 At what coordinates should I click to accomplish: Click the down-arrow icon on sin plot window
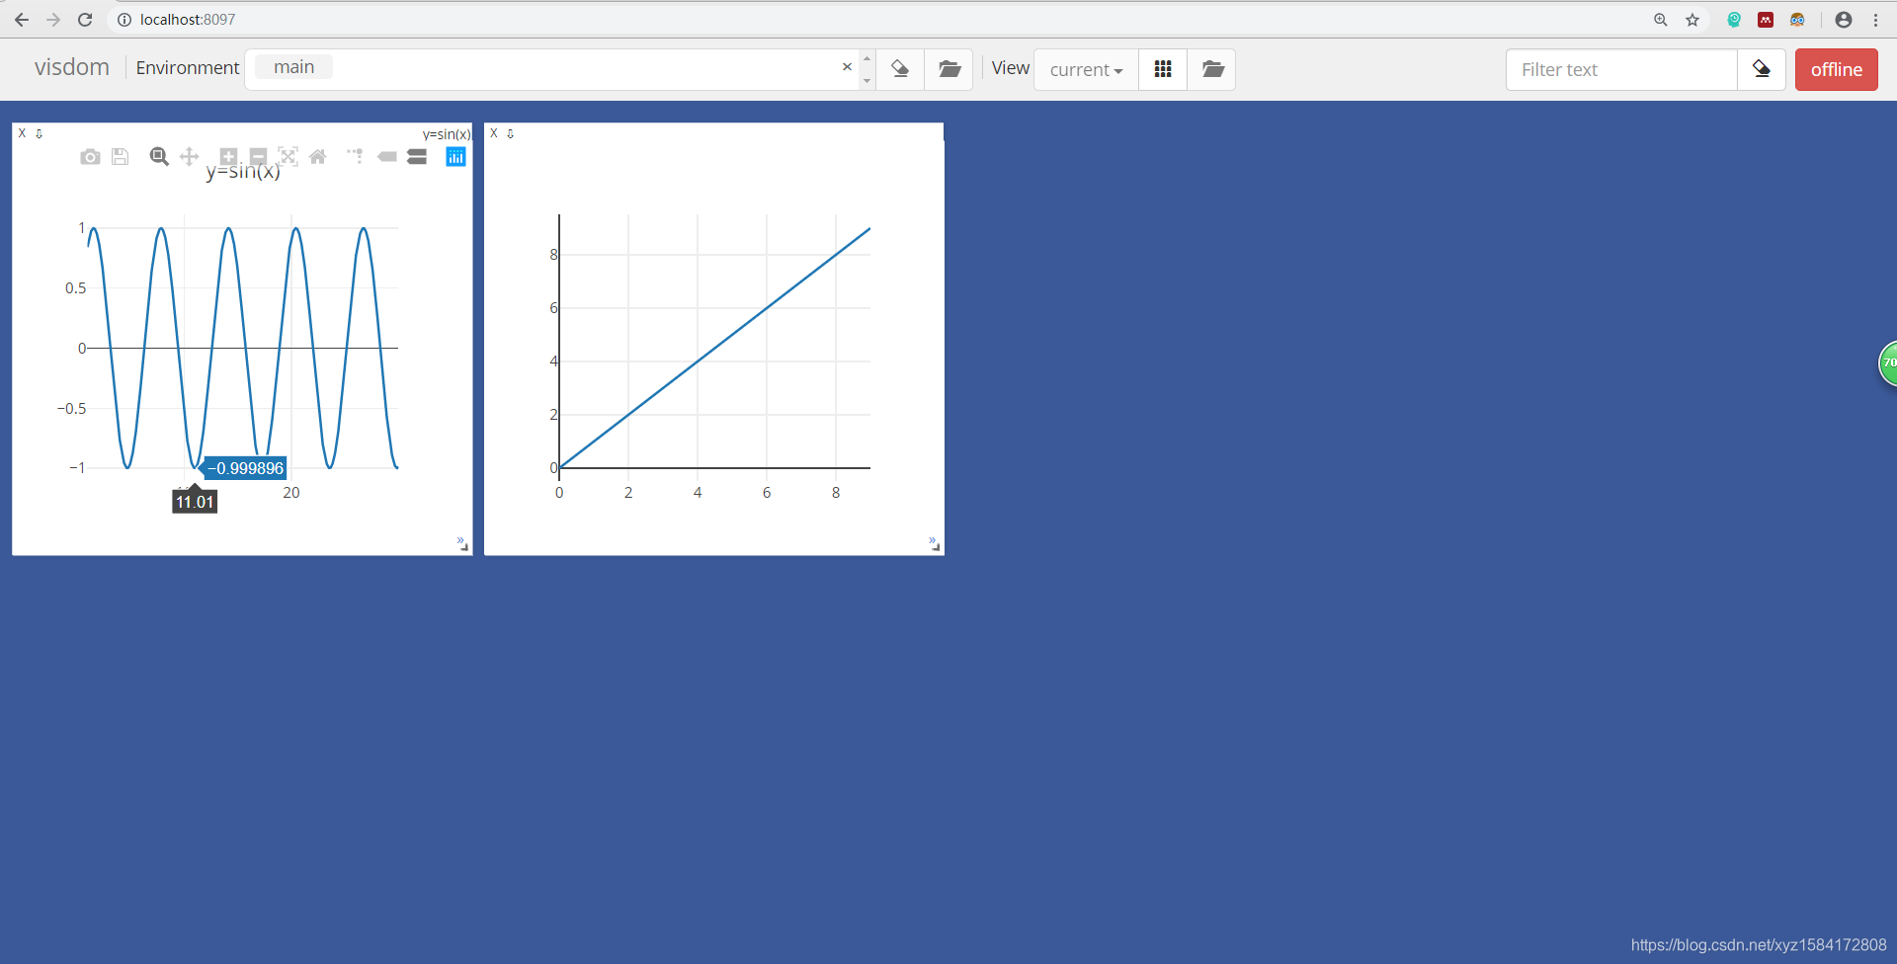point(40,133)
